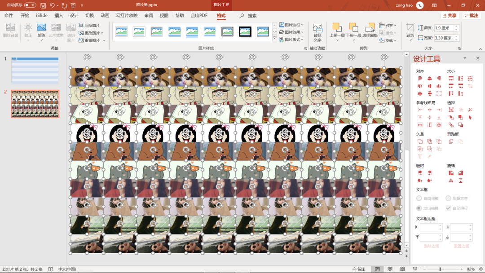Switch to normal view in status bar
This screenshot has width=485, height=273.
(377, 269)
